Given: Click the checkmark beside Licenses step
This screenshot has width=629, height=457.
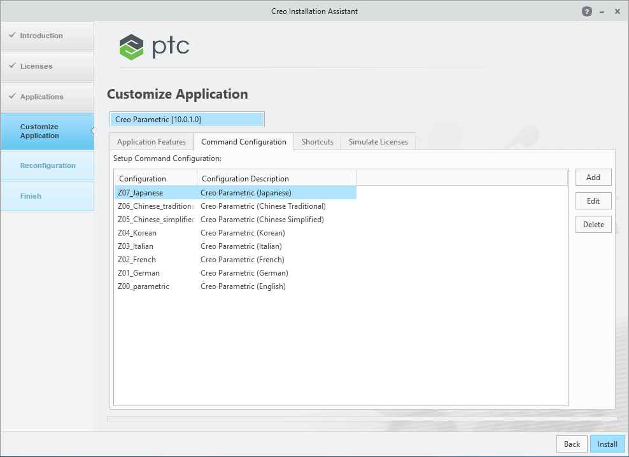Looking at the screenshot, I should tap(11, 66).
